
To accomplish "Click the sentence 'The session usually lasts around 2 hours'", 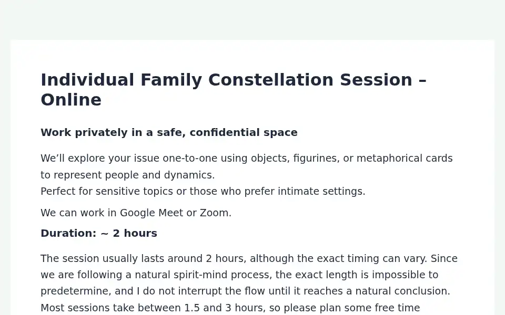I will (234, 259).
